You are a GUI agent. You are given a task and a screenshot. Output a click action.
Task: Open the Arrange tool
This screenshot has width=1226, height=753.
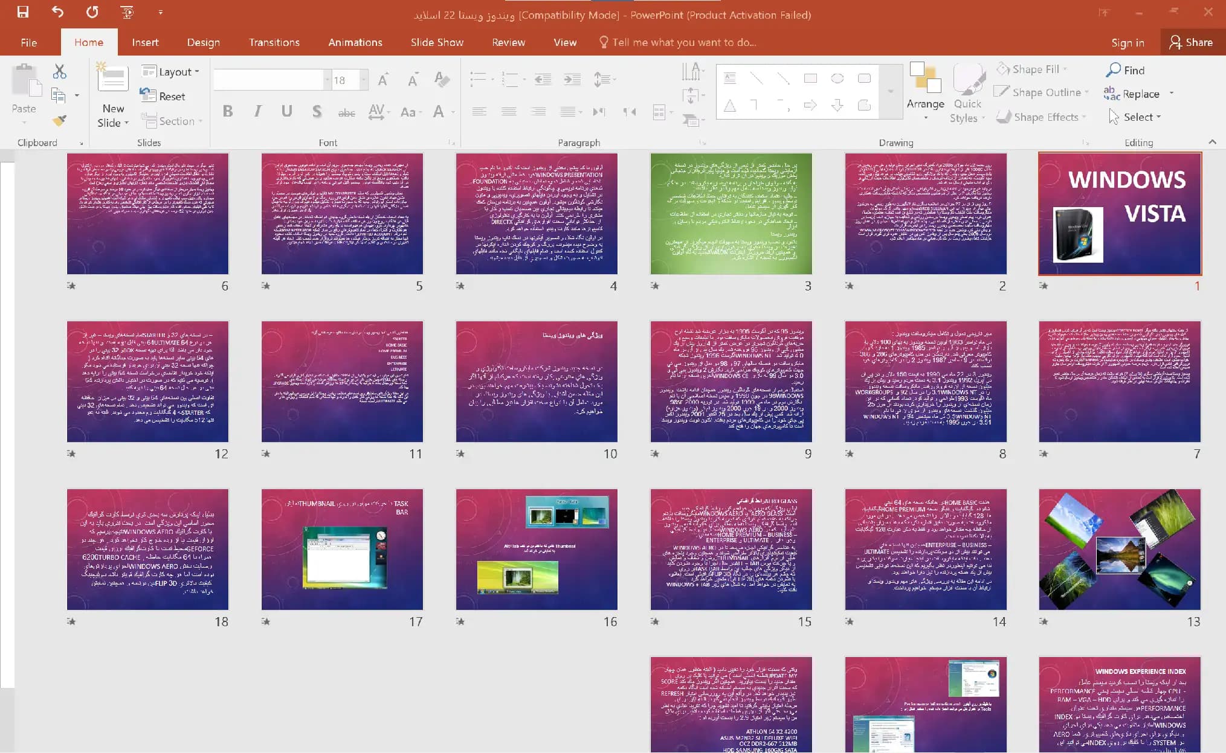pos(925,91)
